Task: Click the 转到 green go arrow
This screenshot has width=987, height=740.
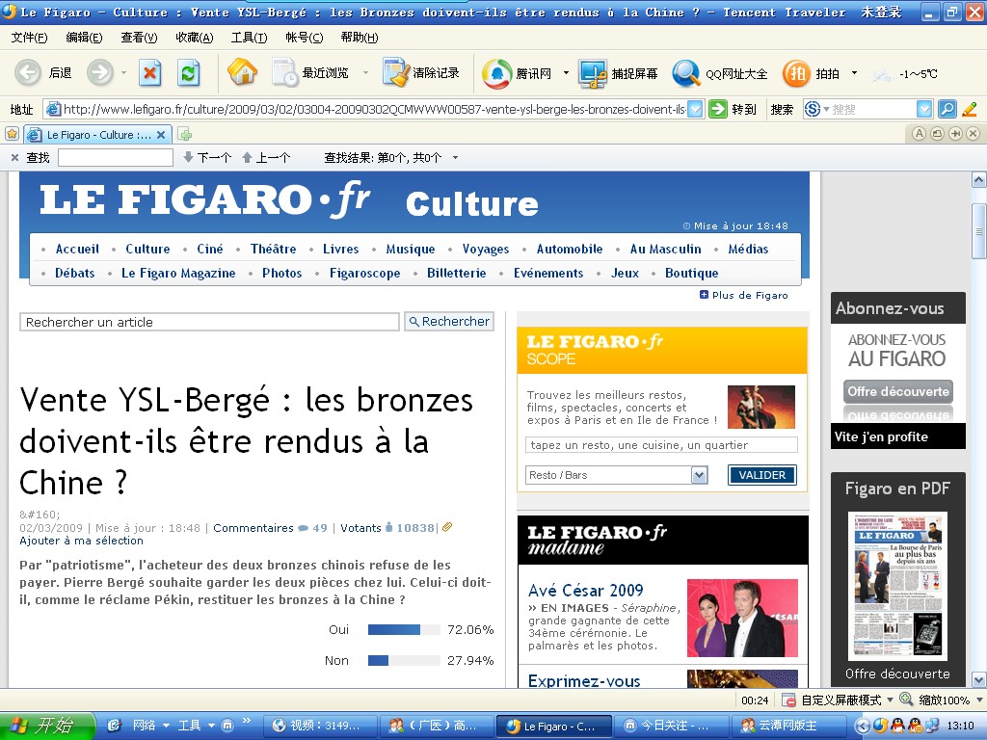Action: [718, 109]
